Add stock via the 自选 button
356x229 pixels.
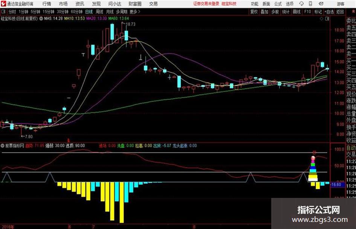point(329,12)
